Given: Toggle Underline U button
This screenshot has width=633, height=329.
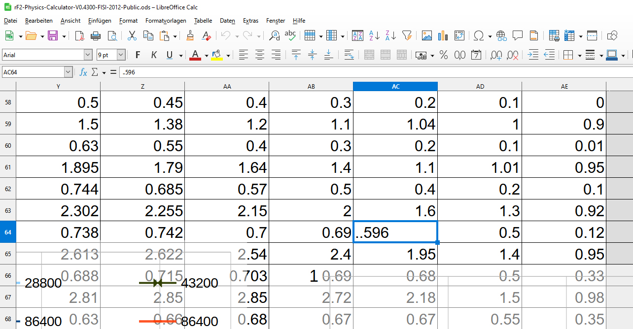Looking at the screenshot, I should 170,55.
